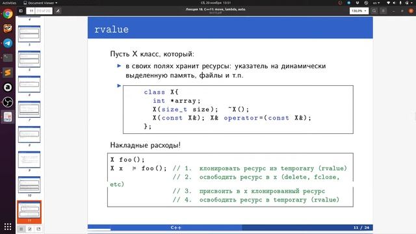Viewport: 416px width, 234px height.
Task: Click the black 'a' app icon in dock
Action: coord(8,87)
